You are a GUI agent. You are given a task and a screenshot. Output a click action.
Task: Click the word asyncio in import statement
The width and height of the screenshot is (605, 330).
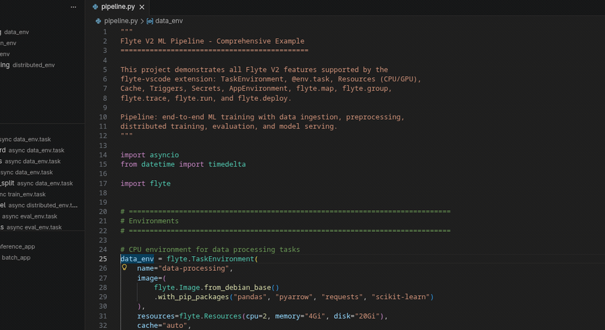(x=165, y=155)
